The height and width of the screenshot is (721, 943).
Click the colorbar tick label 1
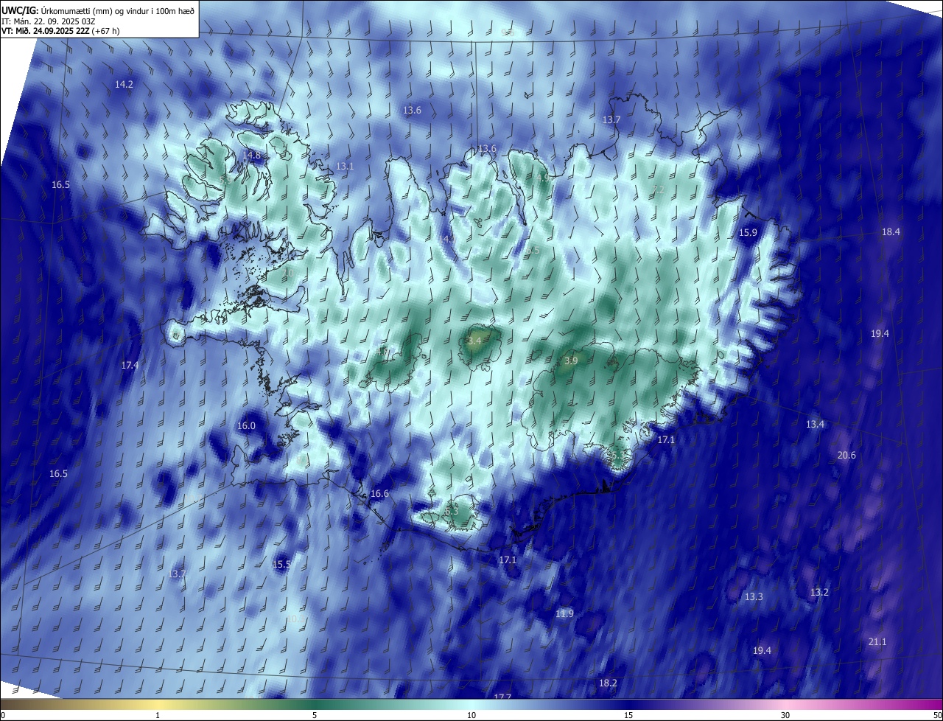click(158, 715)
